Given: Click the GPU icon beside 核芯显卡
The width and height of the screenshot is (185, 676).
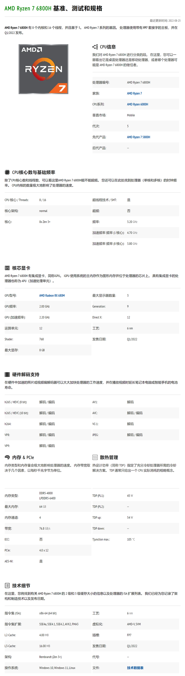Looking at the screenshot, I should [x=7, y=268].
